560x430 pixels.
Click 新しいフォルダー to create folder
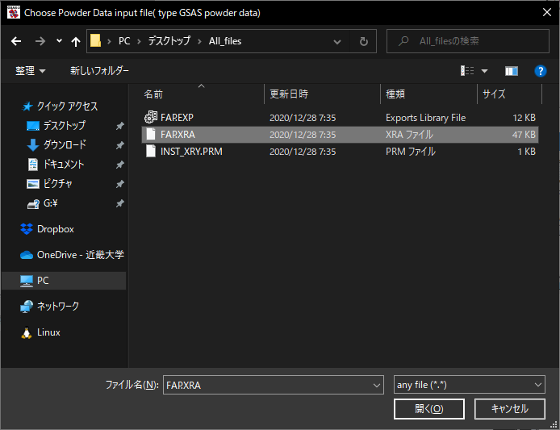pos(99,71)
